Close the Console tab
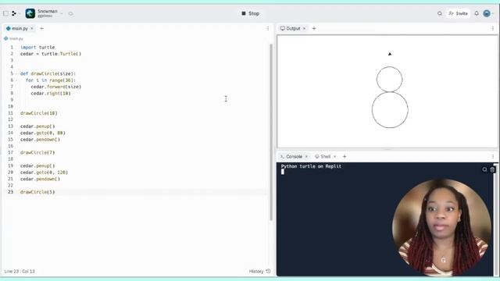 point(306,156)
